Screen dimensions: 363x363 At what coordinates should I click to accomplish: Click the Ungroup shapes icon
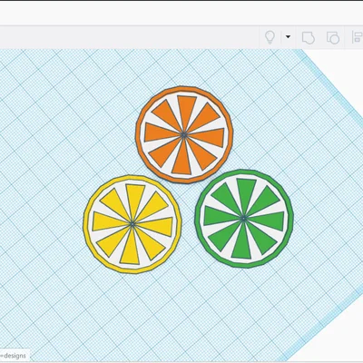[333, 38]
